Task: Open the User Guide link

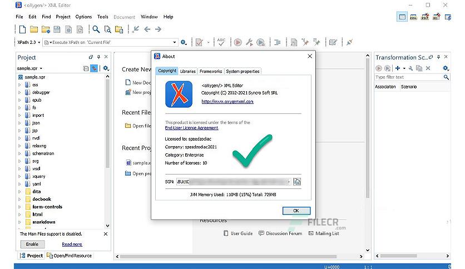Action: click(x=238, y=233)
